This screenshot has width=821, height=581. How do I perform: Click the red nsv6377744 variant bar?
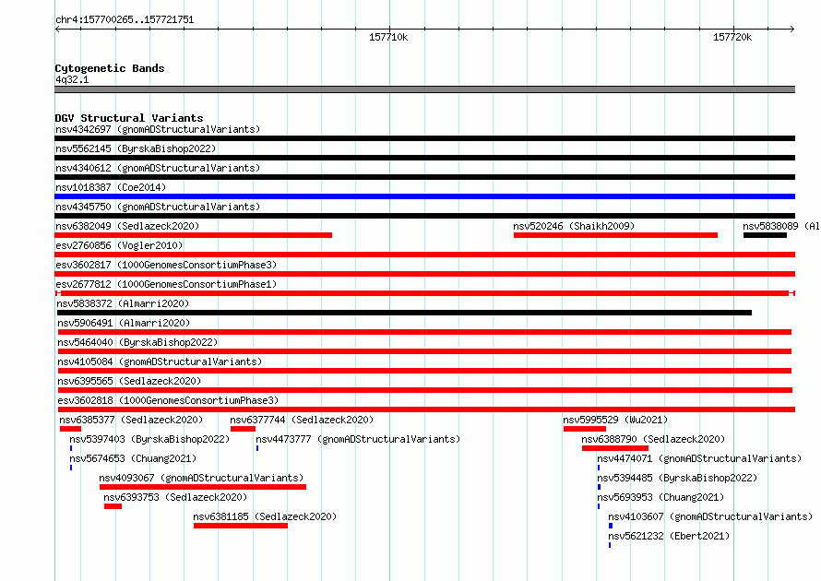pyautogui.click(x=243, y=429)
